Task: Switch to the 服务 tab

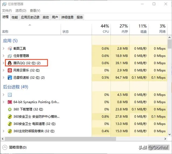Action: (x=80, y=17)
